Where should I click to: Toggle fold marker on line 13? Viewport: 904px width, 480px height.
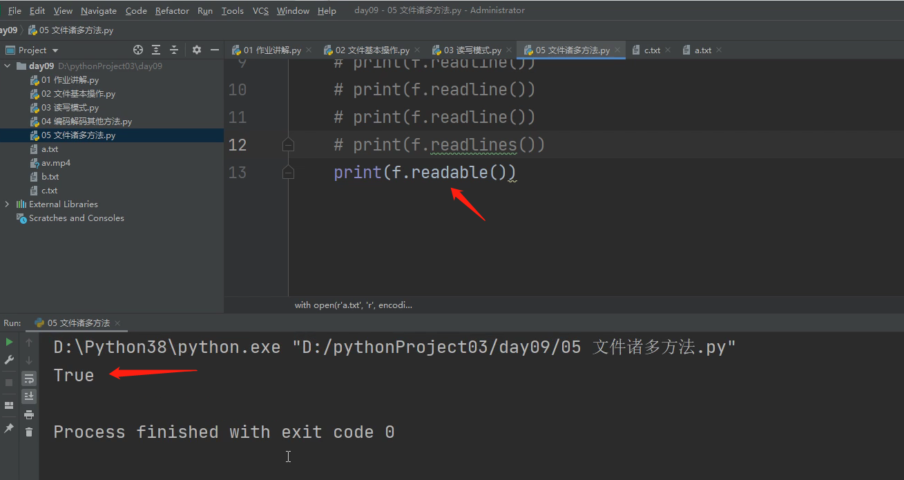click(x=288, y=172)
